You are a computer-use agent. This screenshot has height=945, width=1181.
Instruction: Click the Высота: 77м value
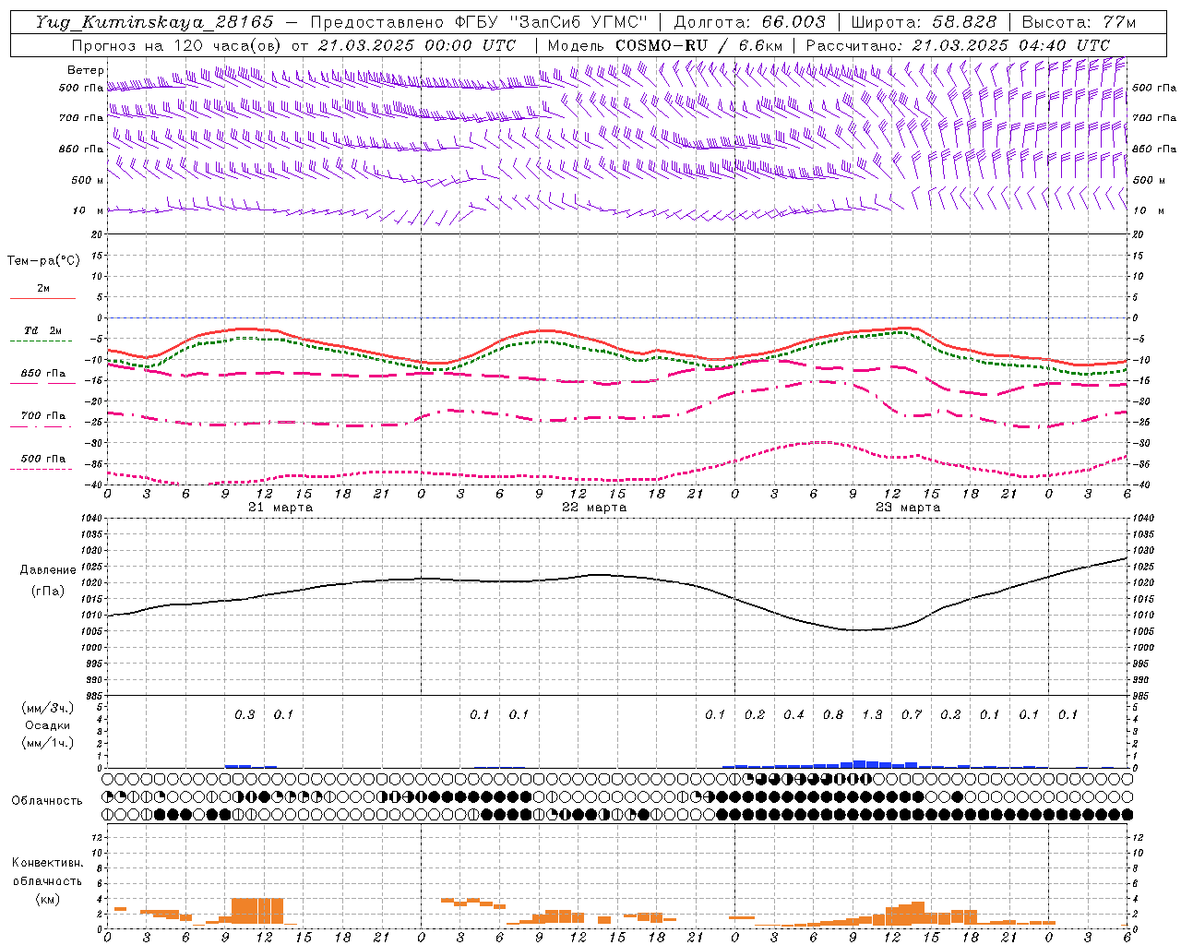[1079, 22]
